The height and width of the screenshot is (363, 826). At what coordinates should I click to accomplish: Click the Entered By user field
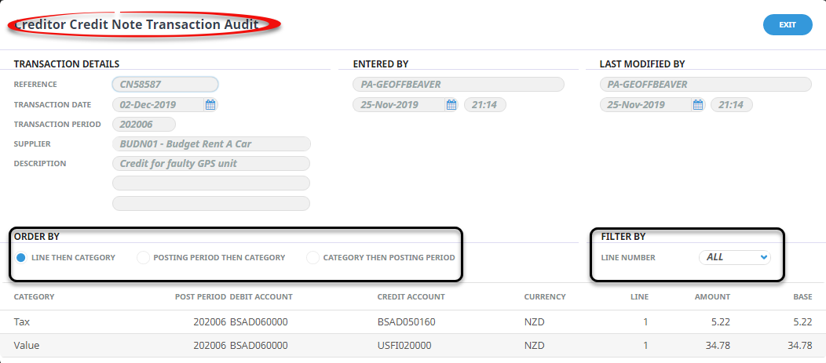(459, 84)
